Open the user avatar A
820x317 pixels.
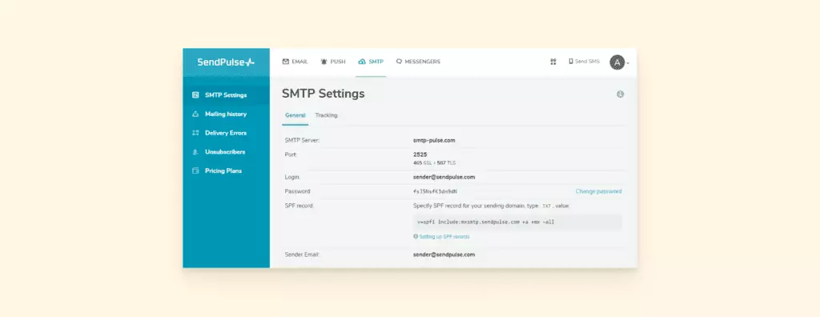point(617,62)
